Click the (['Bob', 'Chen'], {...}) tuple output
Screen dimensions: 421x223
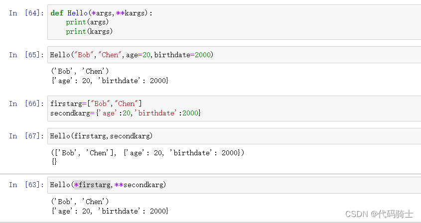click(147, 153)
